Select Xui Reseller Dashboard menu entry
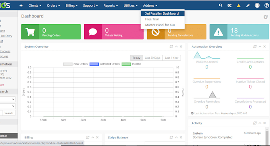270x146 pixels. coord(162,13)
